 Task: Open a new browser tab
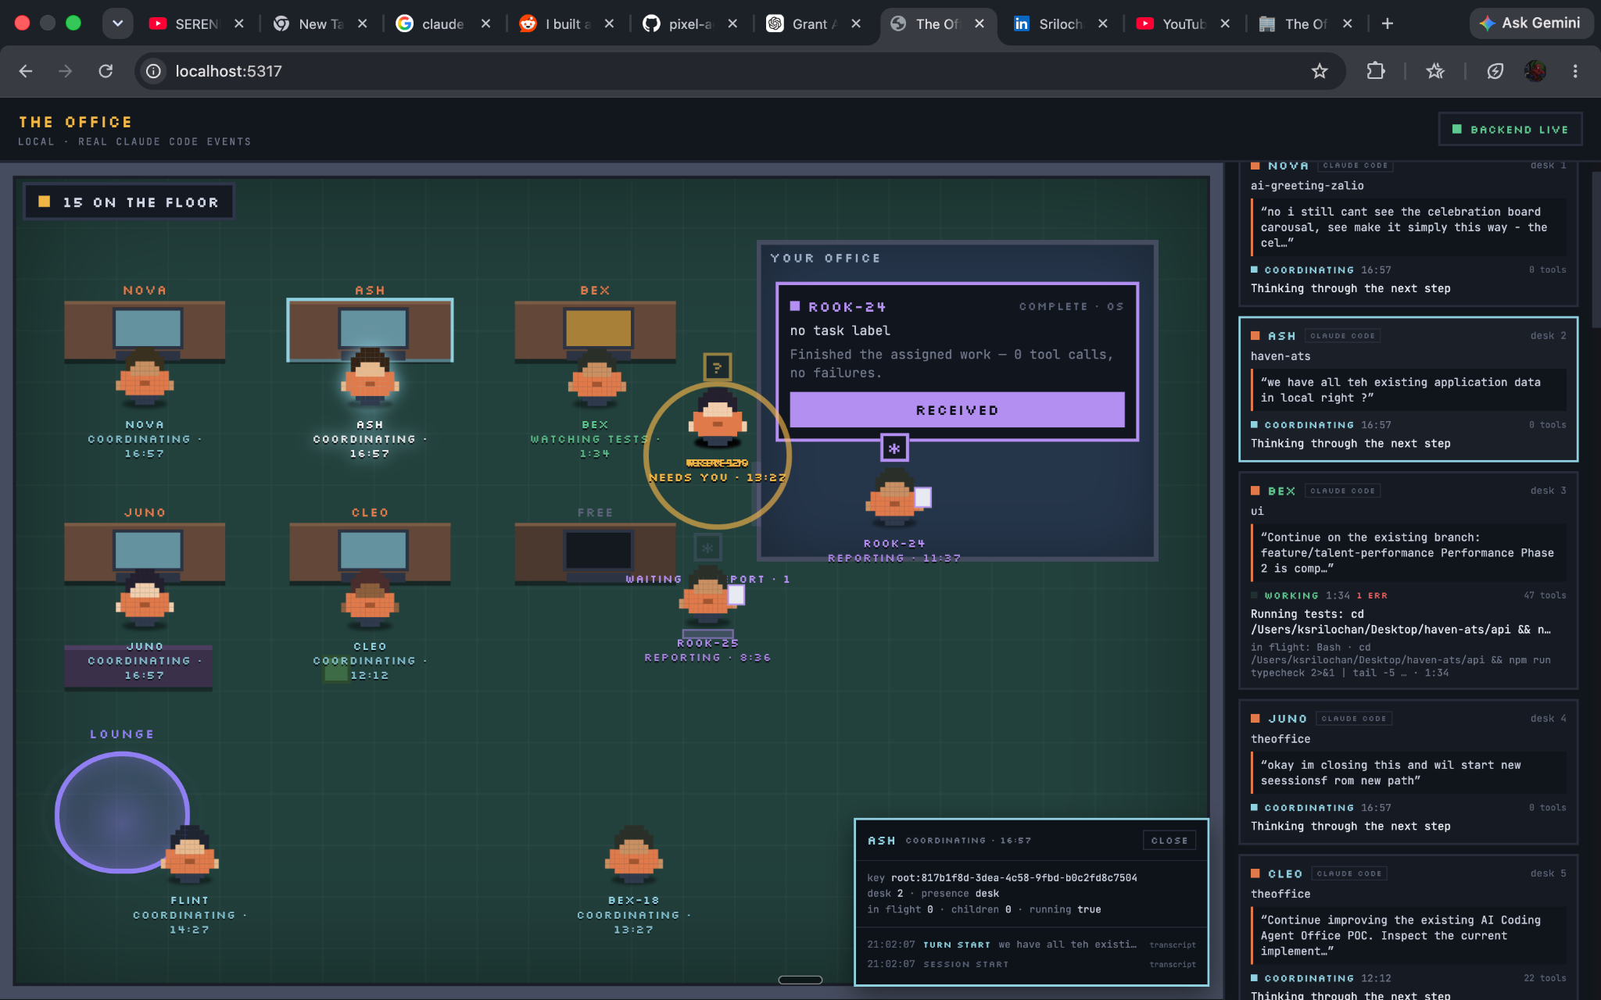click(1388, 23)
